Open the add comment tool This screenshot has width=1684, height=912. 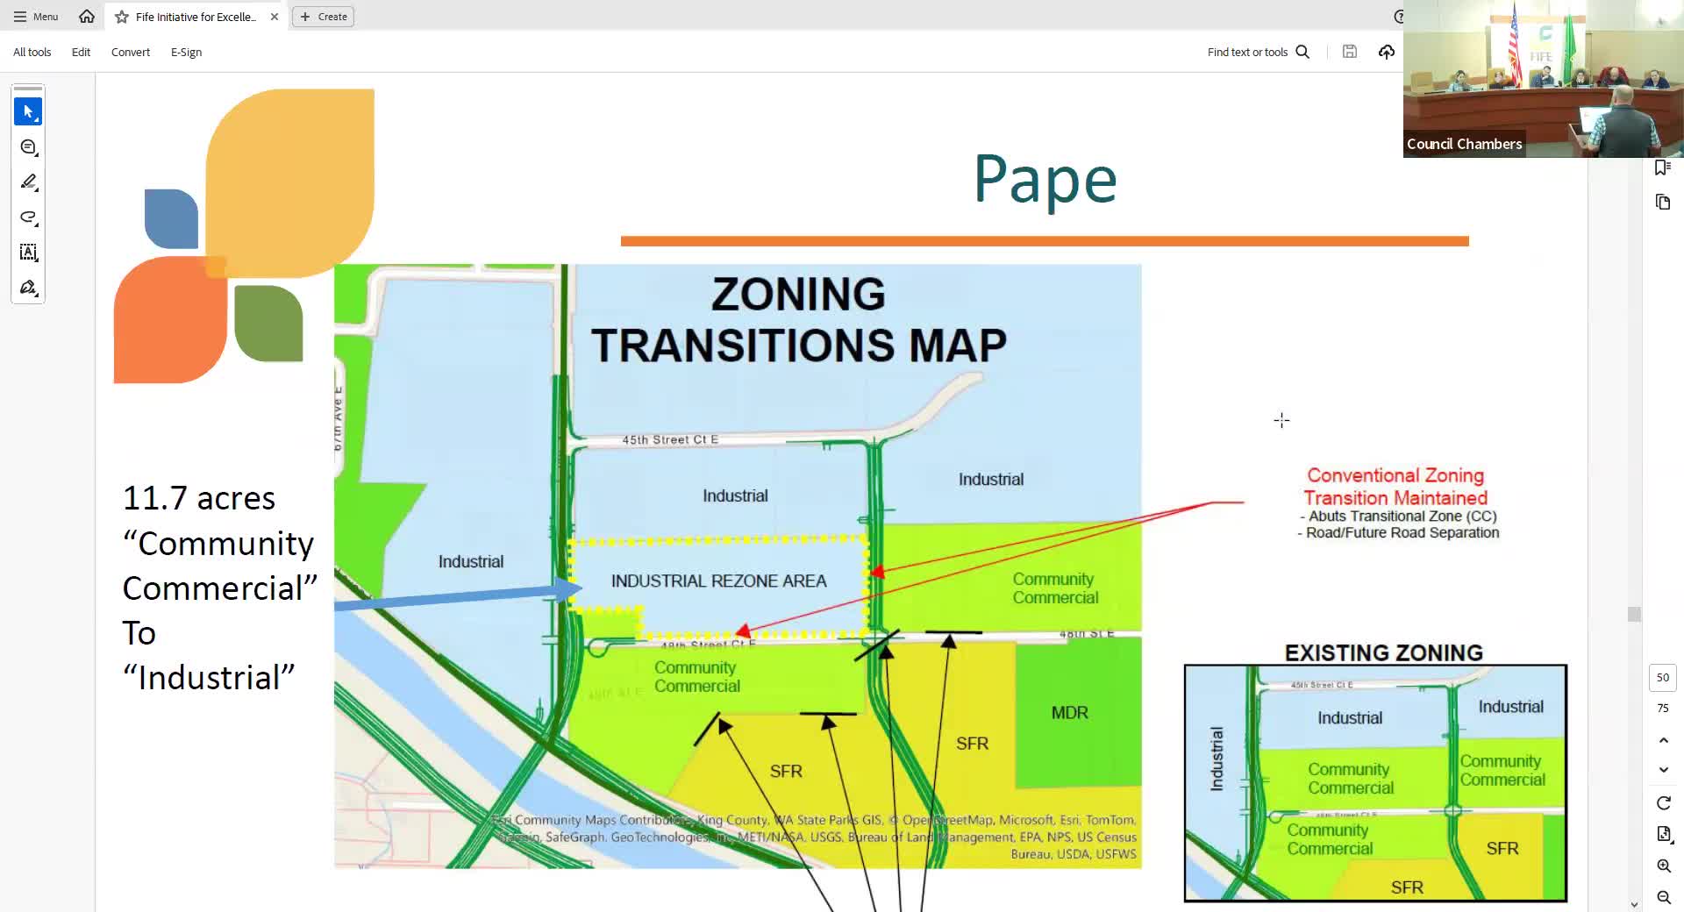pyautogui.click(x=28, y=147)
